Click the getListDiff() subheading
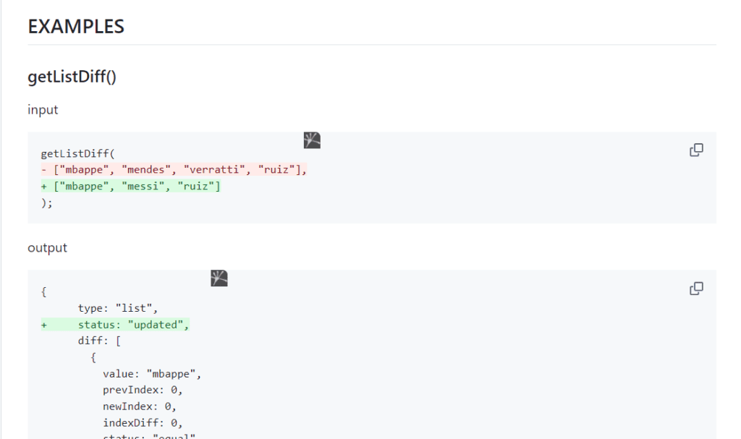Image resolution: width=741 pixels, height=439 pixels. (72, 77)
